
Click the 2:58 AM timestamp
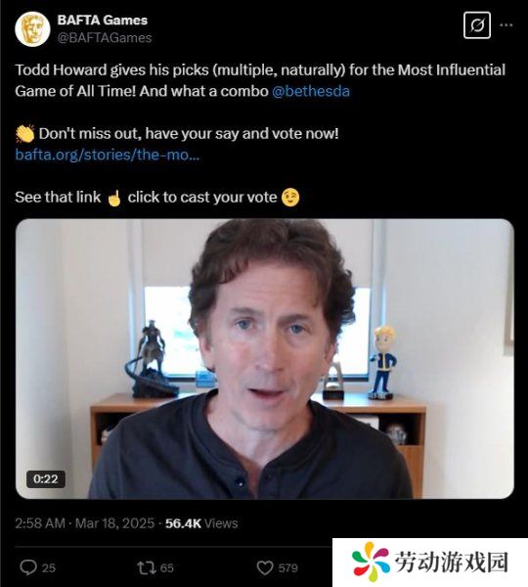(x=40, y=523)
